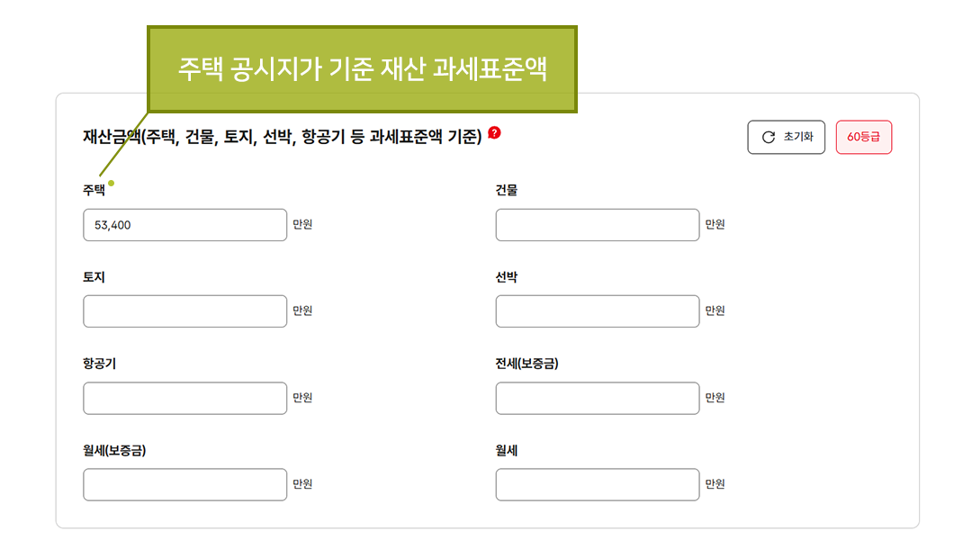This screenshot has width=972, height=558.
Task: Focus the 항공기 input field
Action: click(x=184, y=398)
